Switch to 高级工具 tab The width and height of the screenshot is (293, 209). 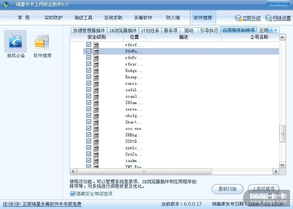(x=83, y=18)
